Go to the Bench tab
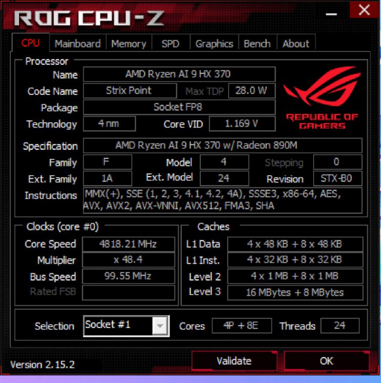This screenshot has width=381, height=383. (x=257, y=44)
